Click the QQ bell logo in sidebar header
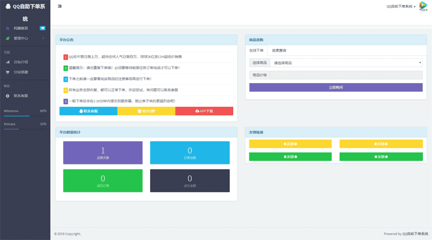Image resolution: width=432 pixels, height=240 pixels. (x=8, y=6)
